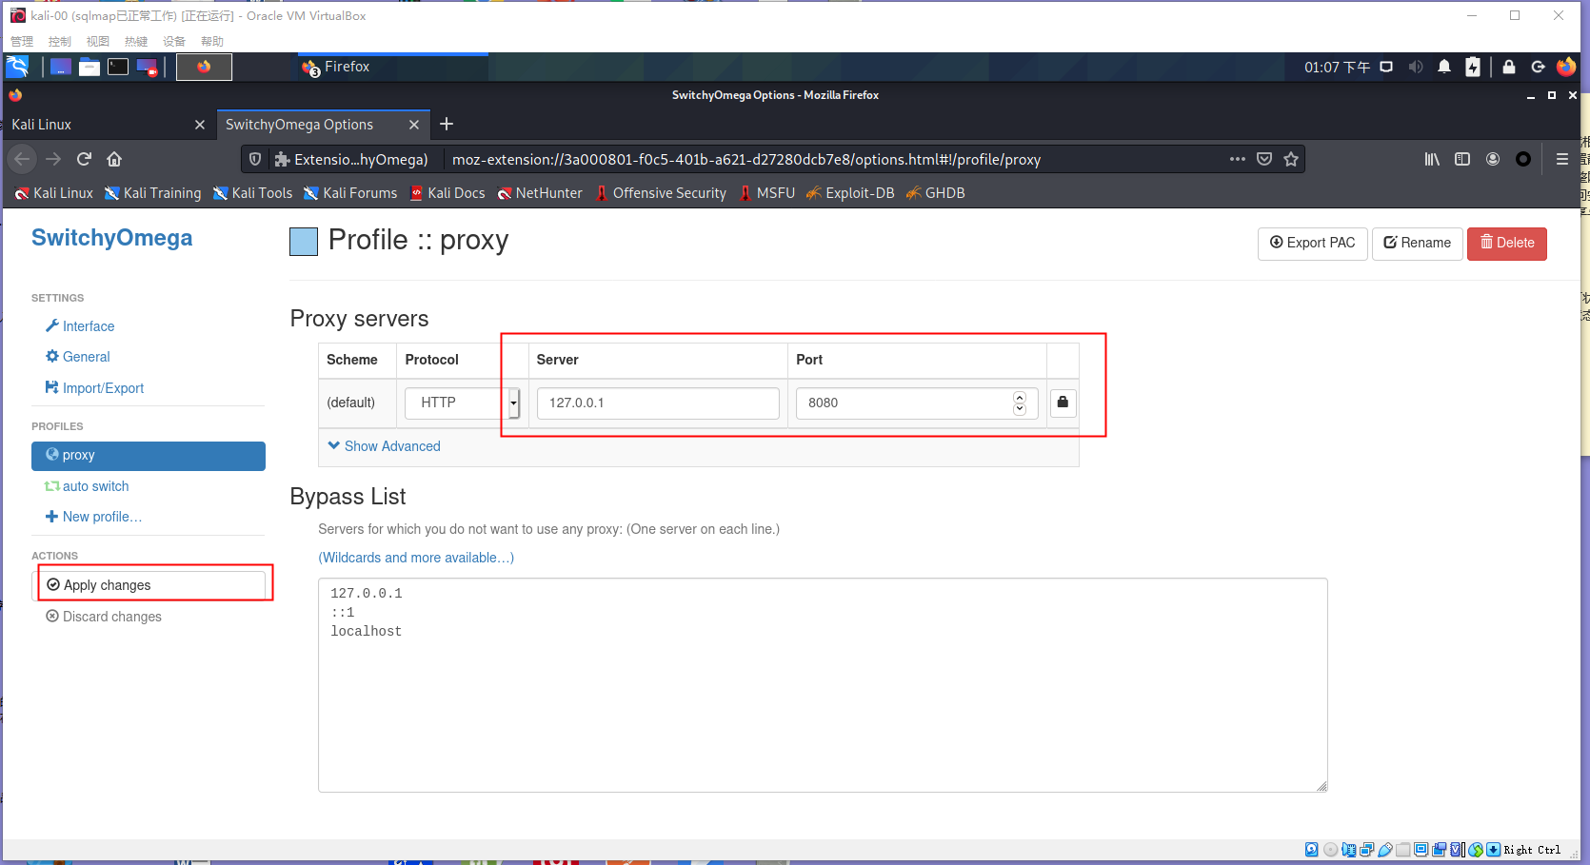Click the back navigation arrow

pos(23,159)
